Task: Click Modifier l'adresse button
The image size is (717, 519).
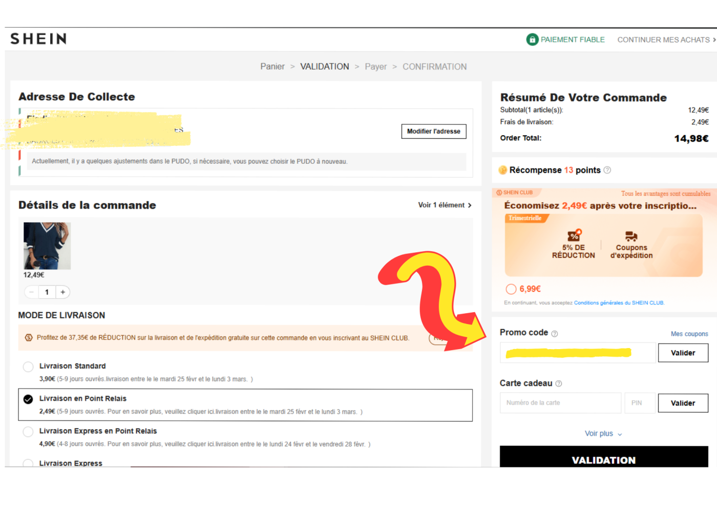Action: (434, 132)
